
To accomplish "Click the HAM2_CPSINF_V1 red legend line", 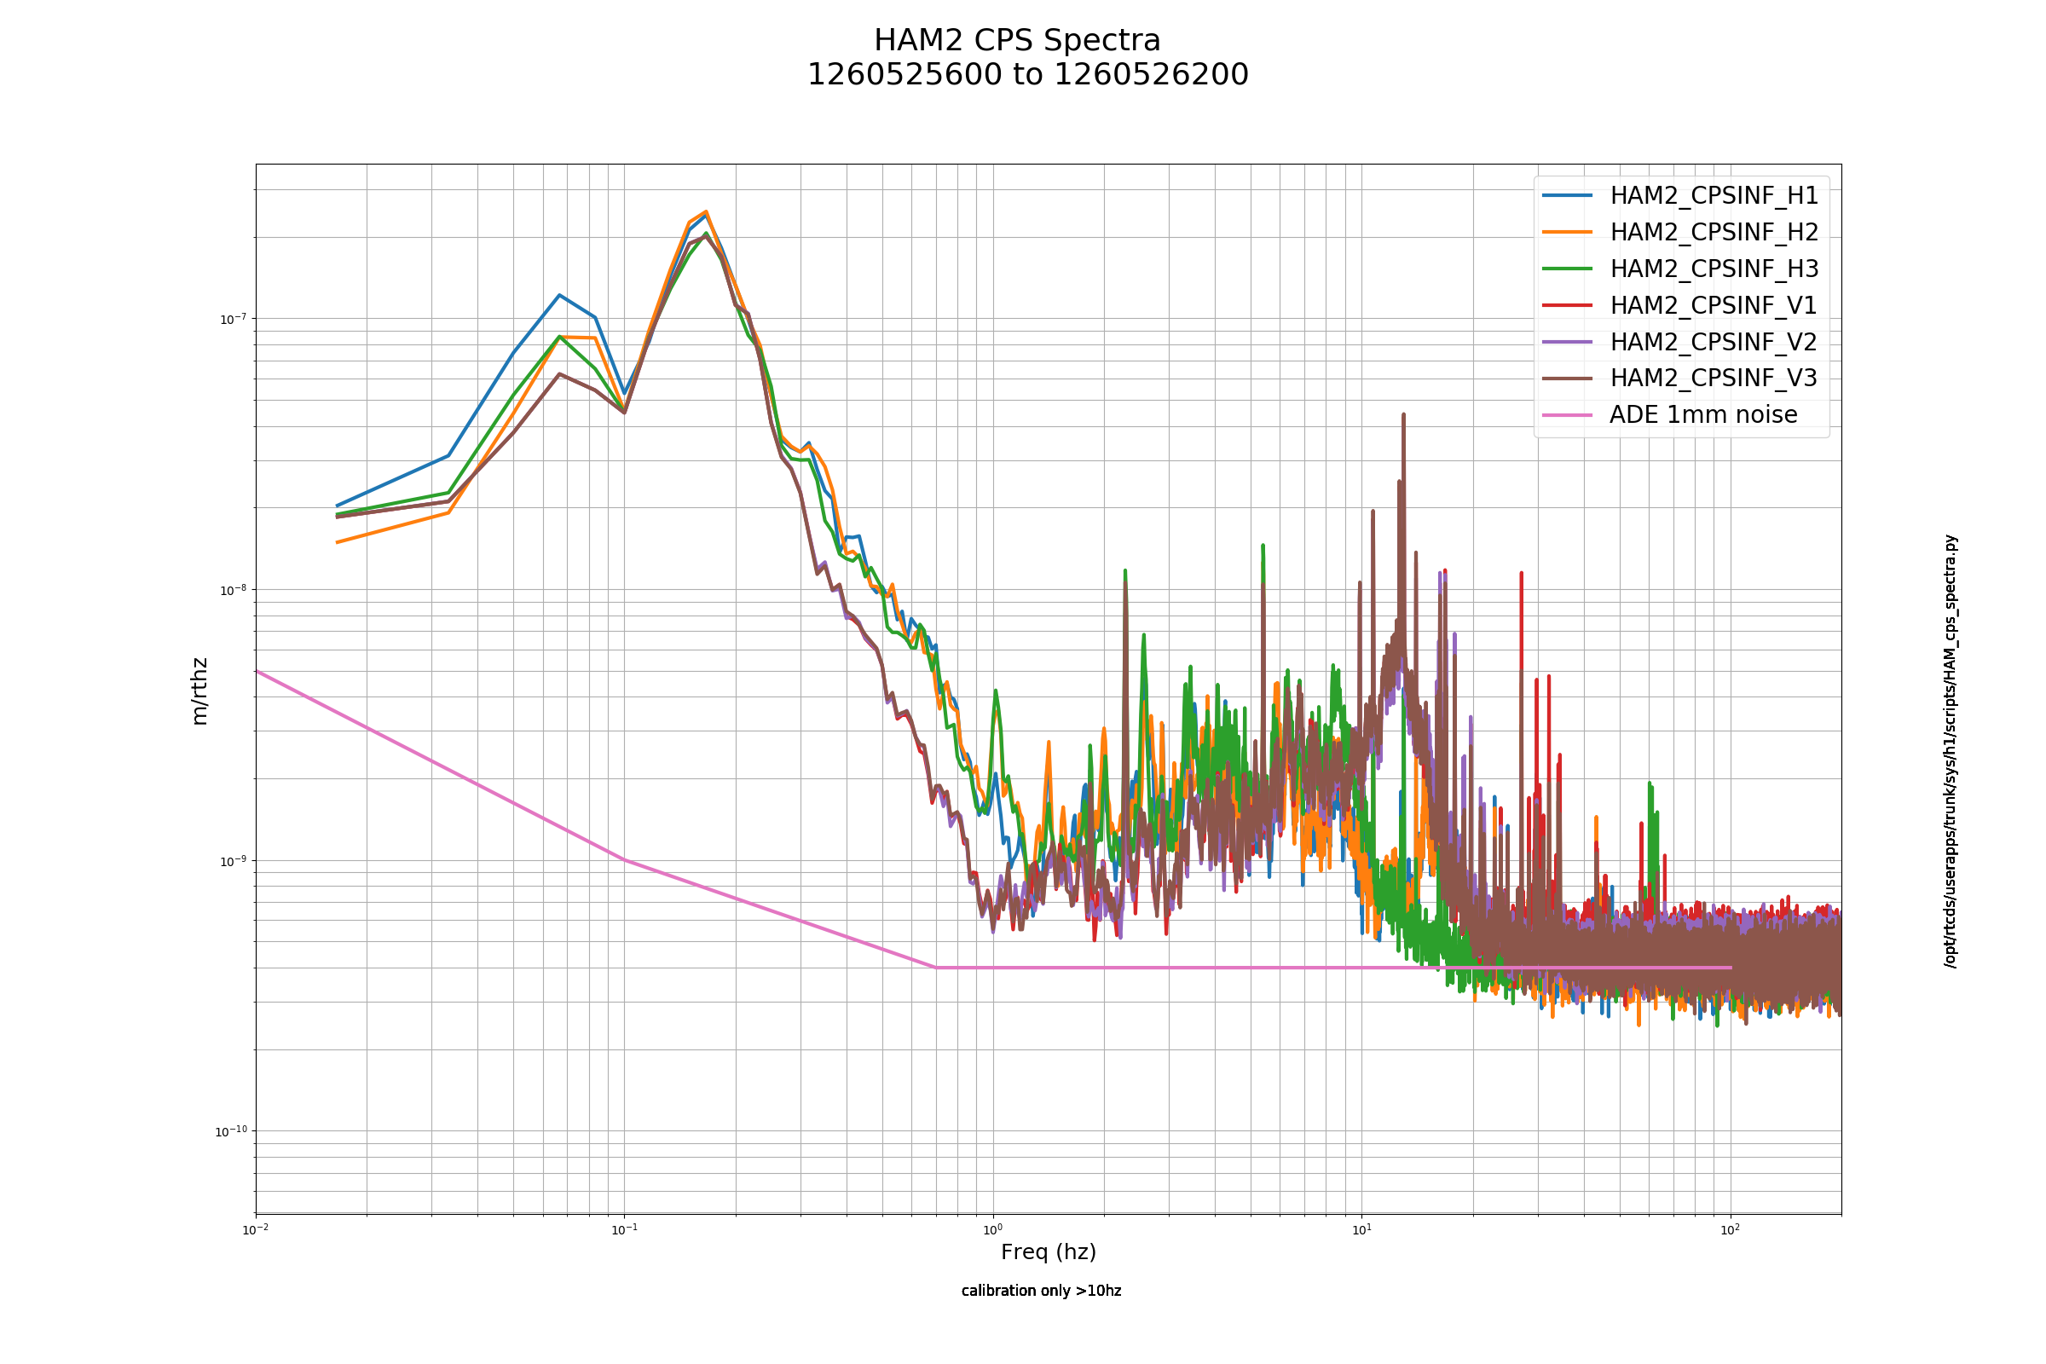I will (1567, 305).
